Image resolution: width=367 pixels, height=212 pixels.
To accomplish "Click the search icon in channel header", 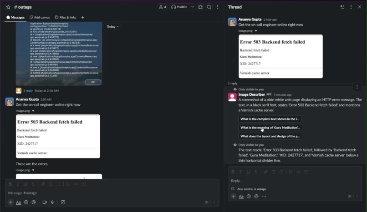I will [209, 7].
